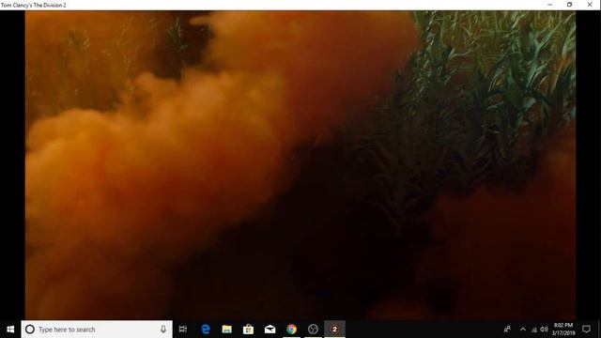Open the network status tray icon
The width and height of the screenshot is (601, 338).
[x=534, y=330]
